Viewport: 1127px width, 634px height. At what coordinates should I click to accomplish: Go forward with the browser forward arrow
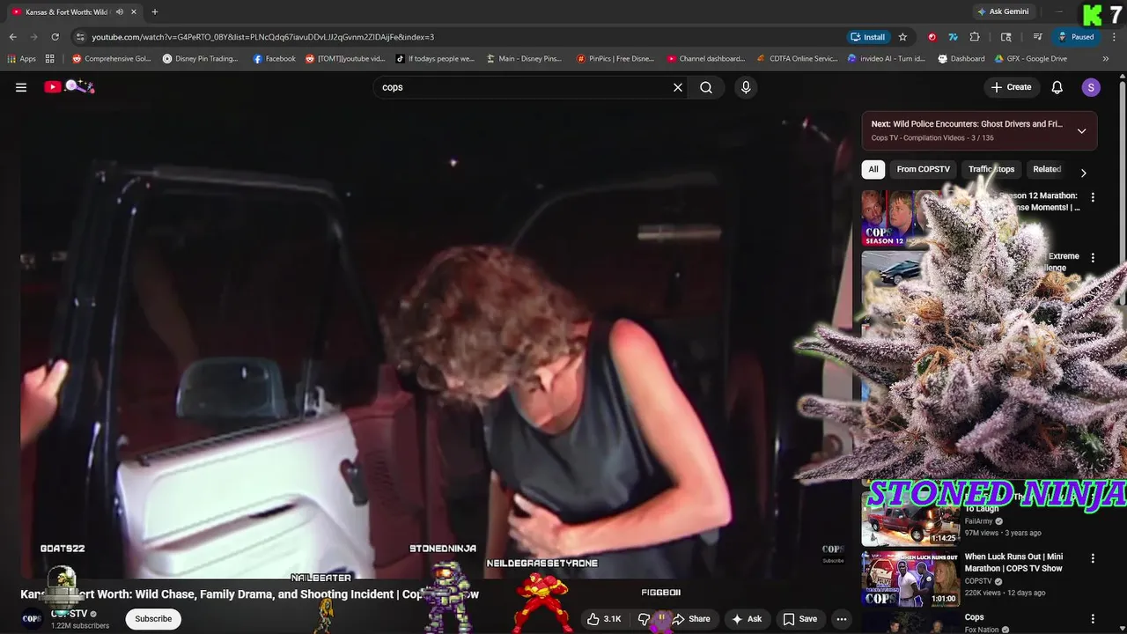coord(34,37)
